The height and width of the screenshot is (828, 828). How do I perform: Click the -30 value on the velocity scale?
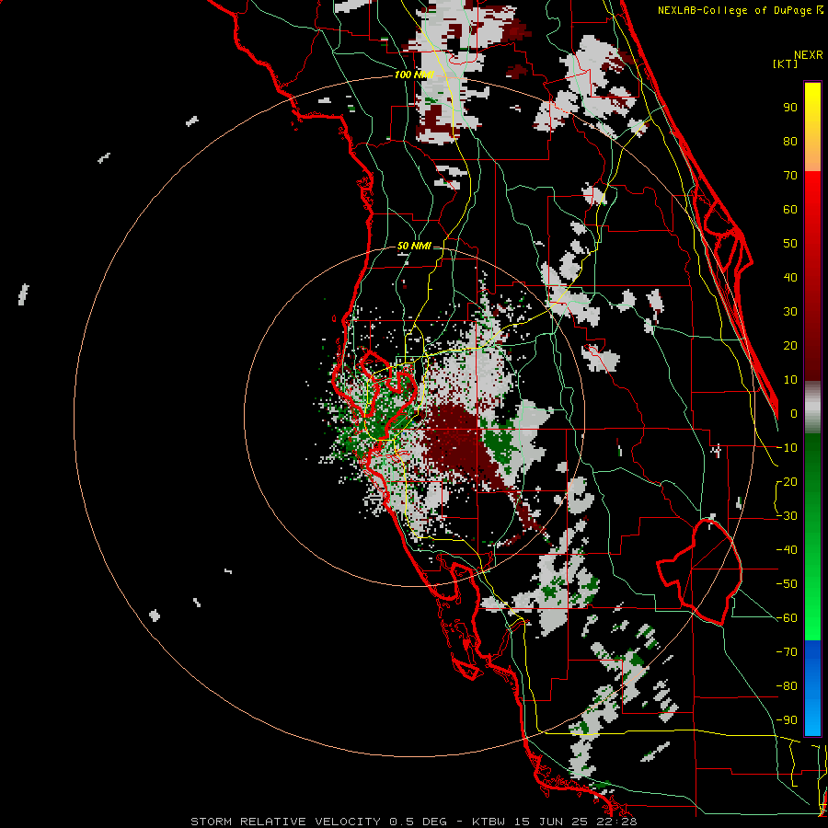[787, 516]
